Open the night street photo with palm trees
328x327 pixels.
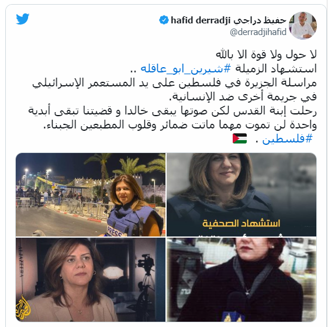(91, 194)
